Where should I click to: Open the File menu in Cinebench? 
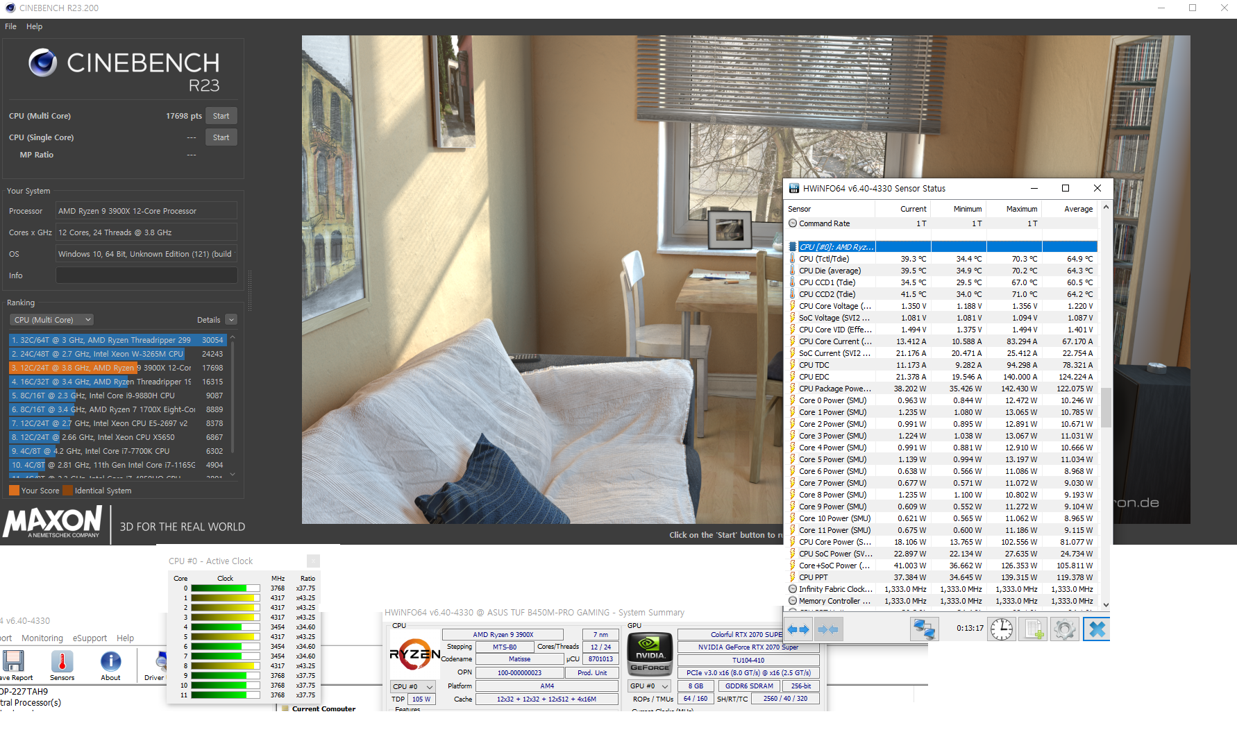[x=10, y=26]
